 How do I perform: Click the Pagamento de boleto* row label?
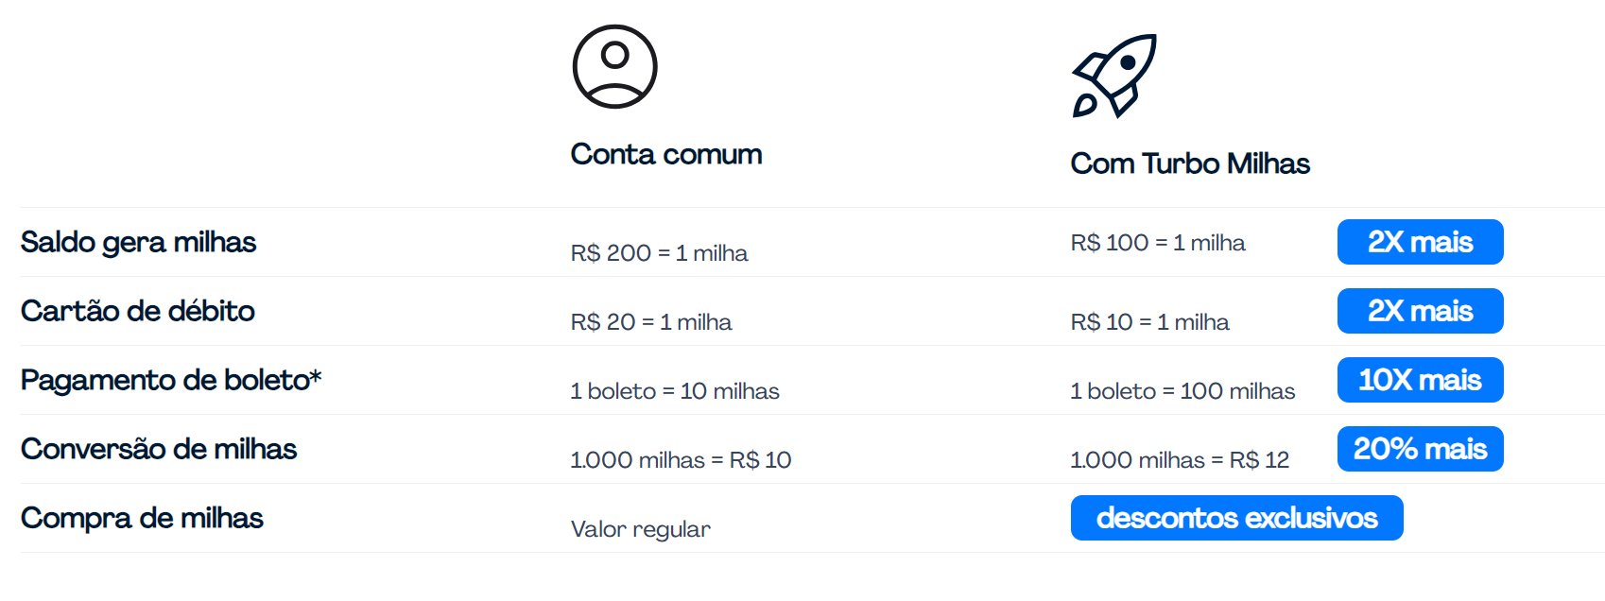[x=171, y=381]
